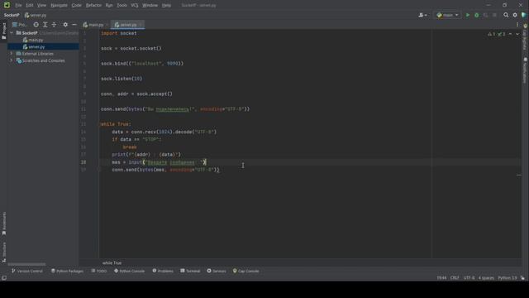Select main.py in the project tree

click(36, 40)
